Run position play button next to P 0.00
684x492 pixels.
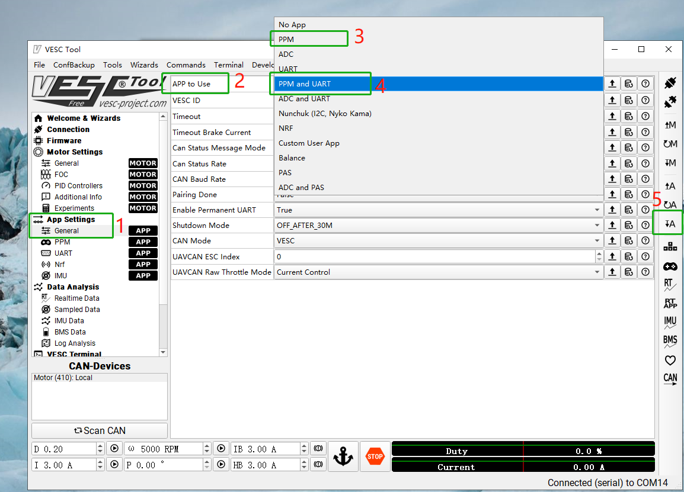[x=221, y=465]
